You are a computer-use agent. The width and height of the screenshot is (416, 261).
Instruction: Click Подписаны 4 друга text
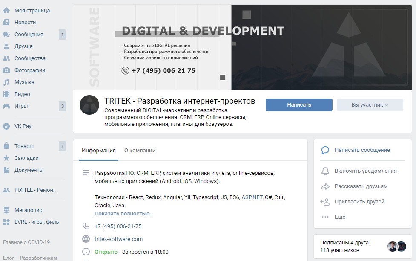344,242
